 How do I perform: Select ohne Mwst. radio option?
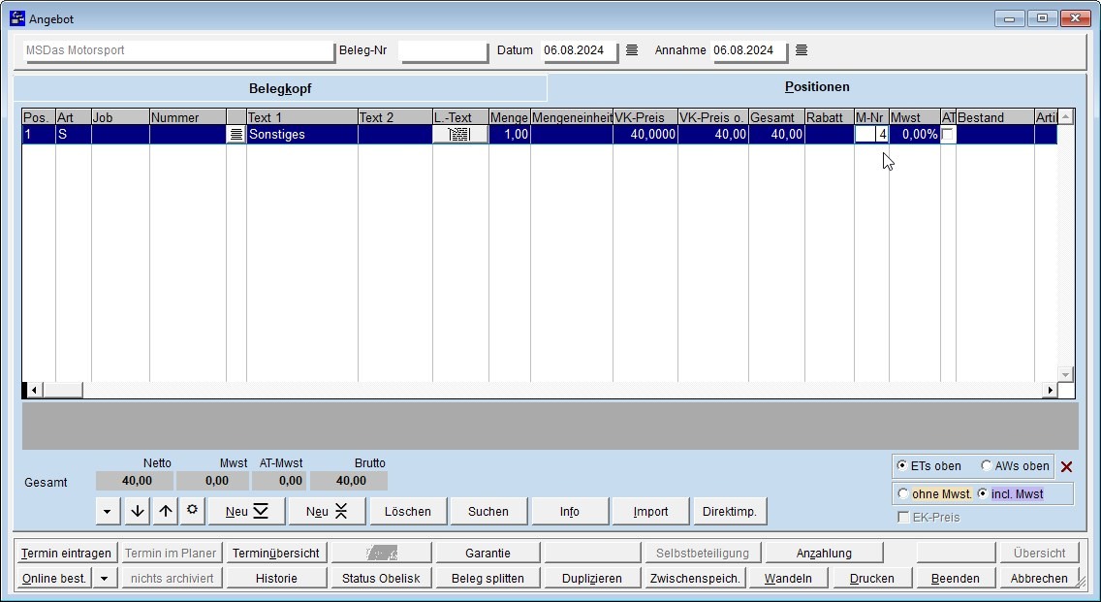903,493
